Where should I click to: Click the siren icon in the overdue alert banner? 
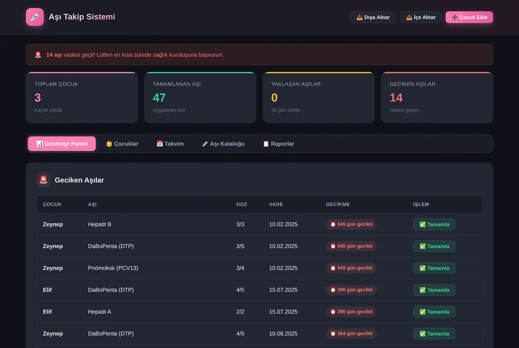[38, 55]
